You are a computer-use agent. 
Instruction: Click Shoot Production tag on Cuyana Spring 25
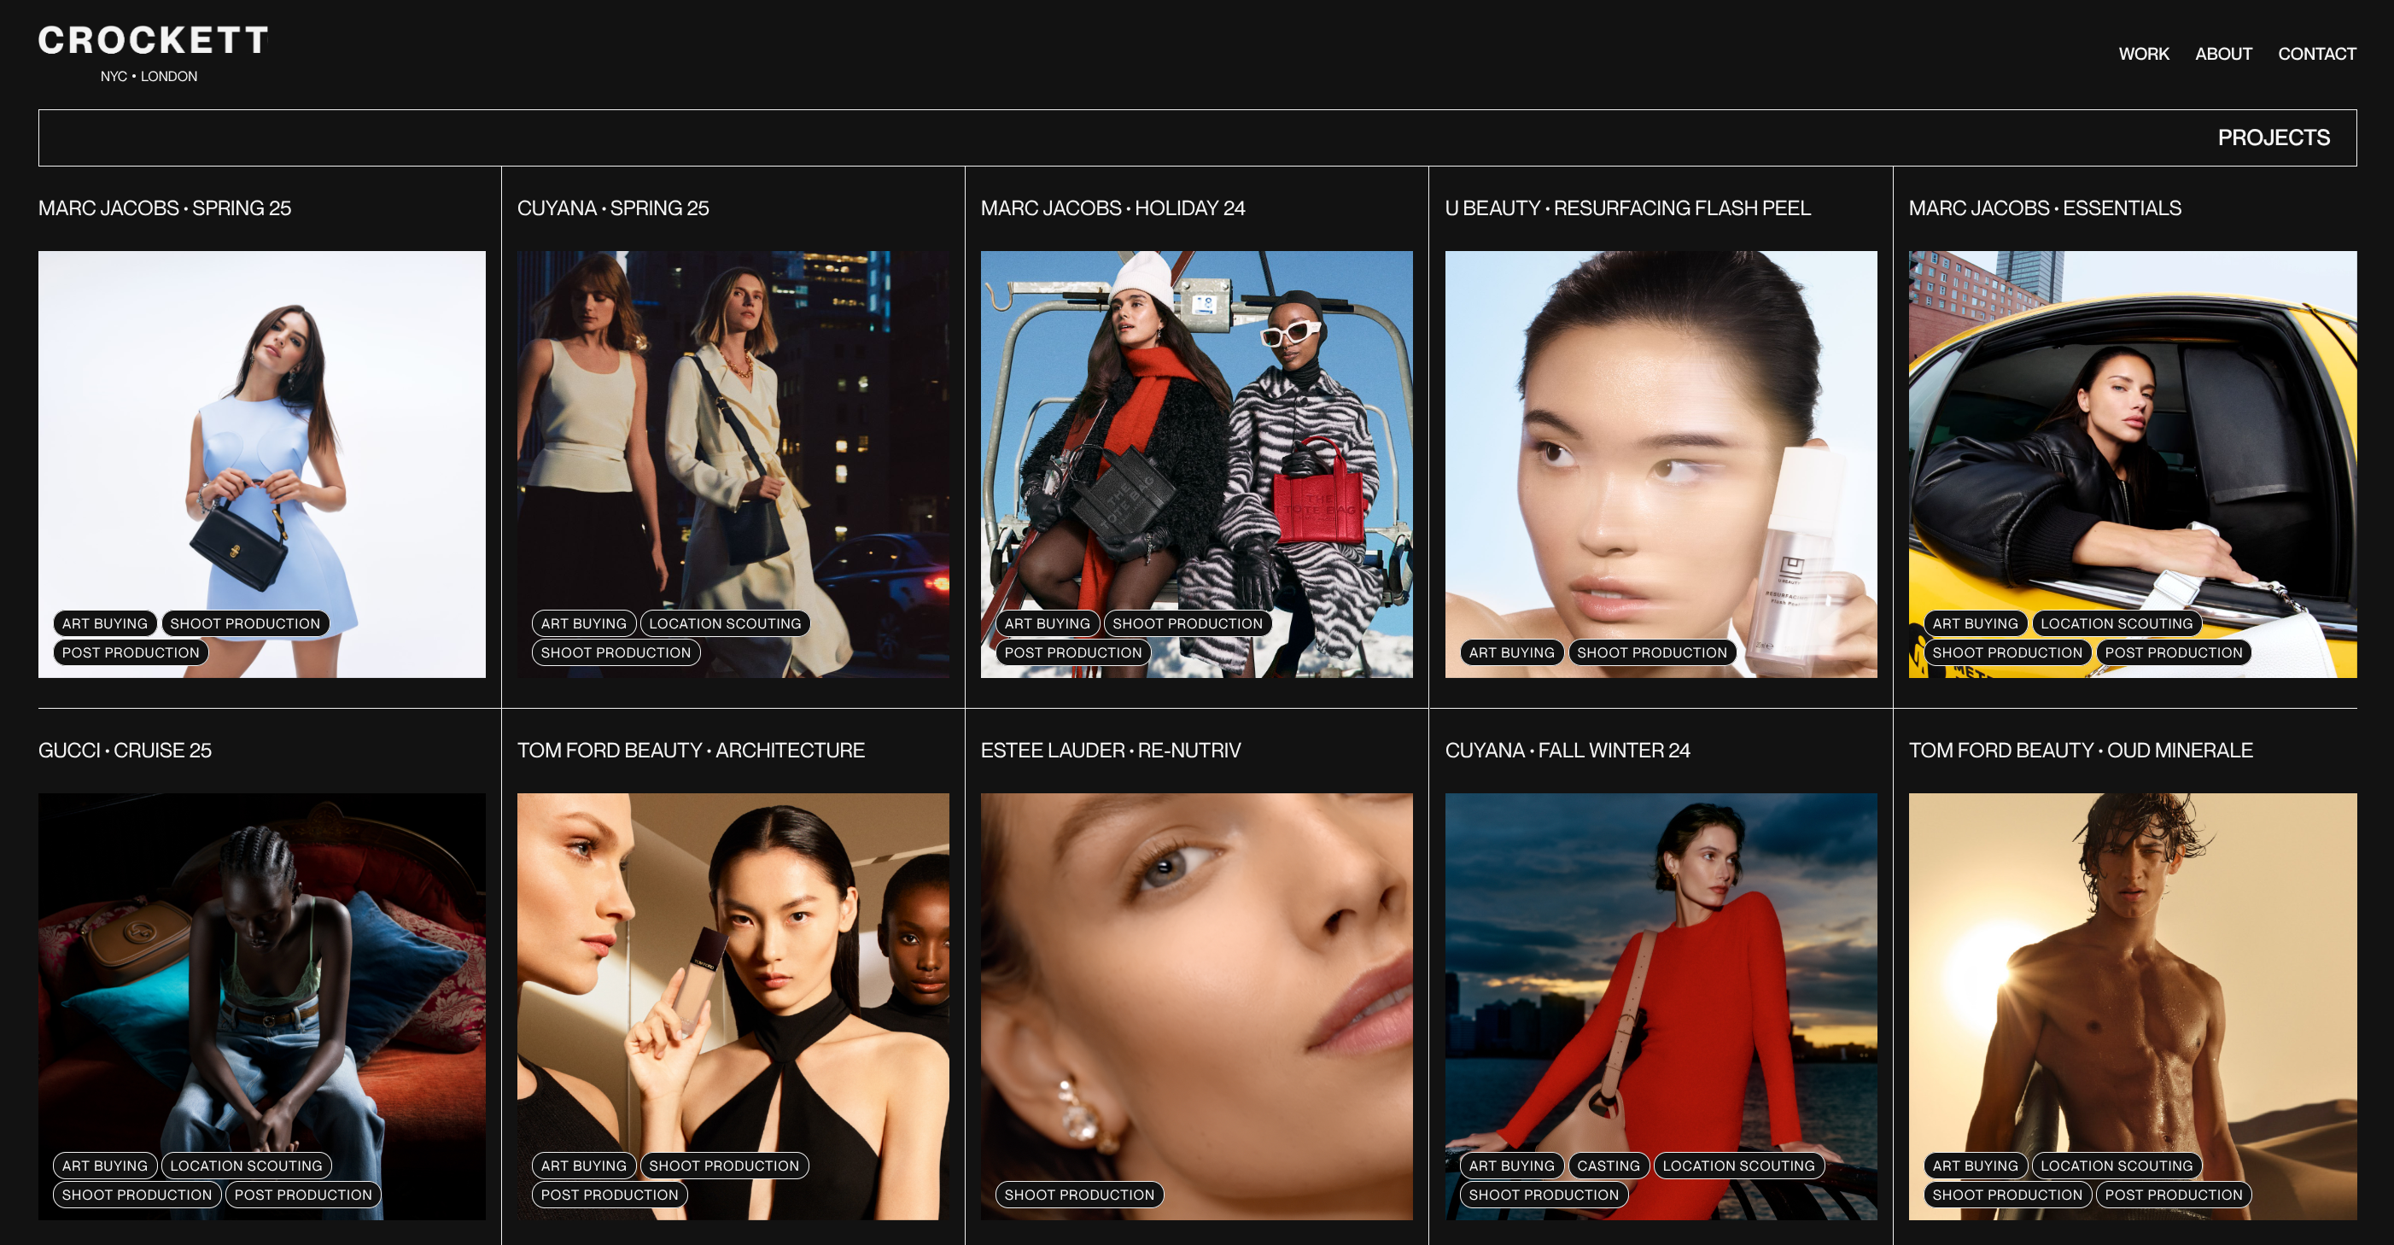click(616, 652)
